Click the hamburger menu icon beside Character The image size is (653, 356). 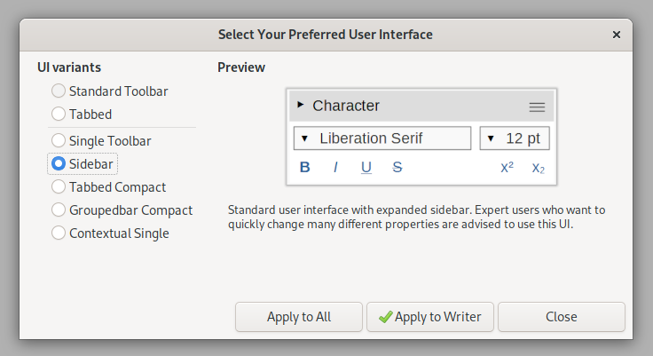(537, 107)
